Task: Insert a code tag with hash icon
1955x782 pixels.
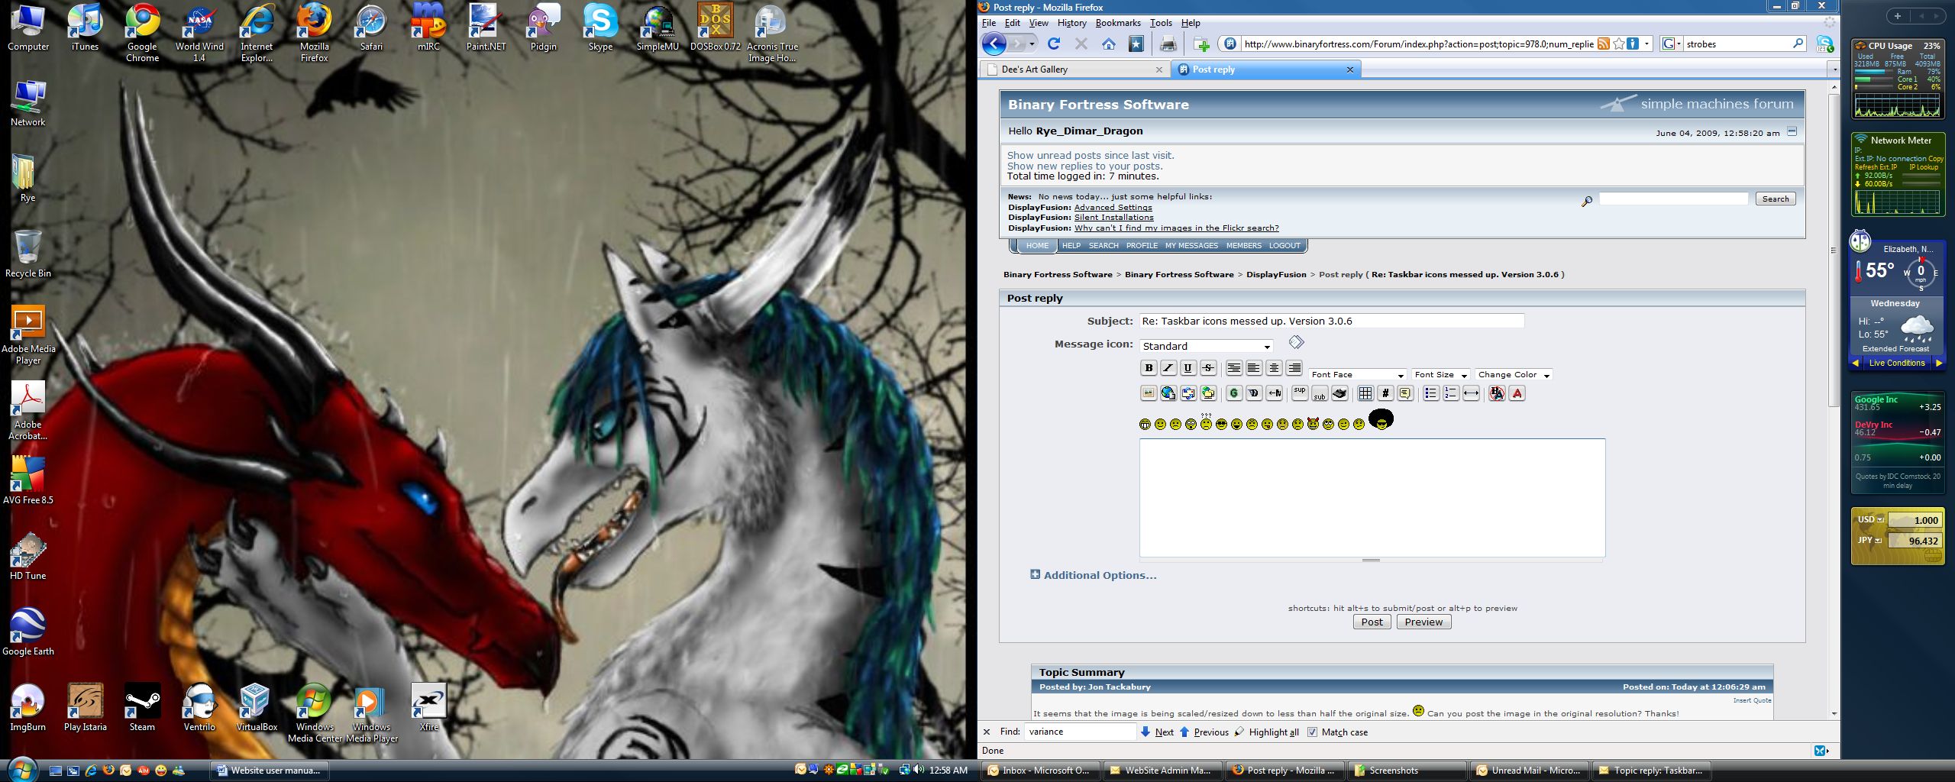Action: [x=1385, y=393]
